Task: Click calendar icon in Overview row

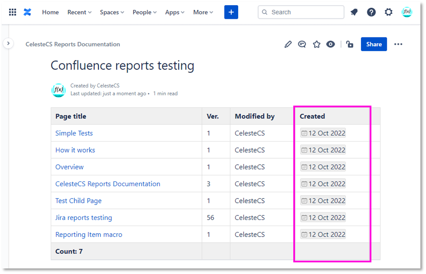Action: tap(304, 167)
